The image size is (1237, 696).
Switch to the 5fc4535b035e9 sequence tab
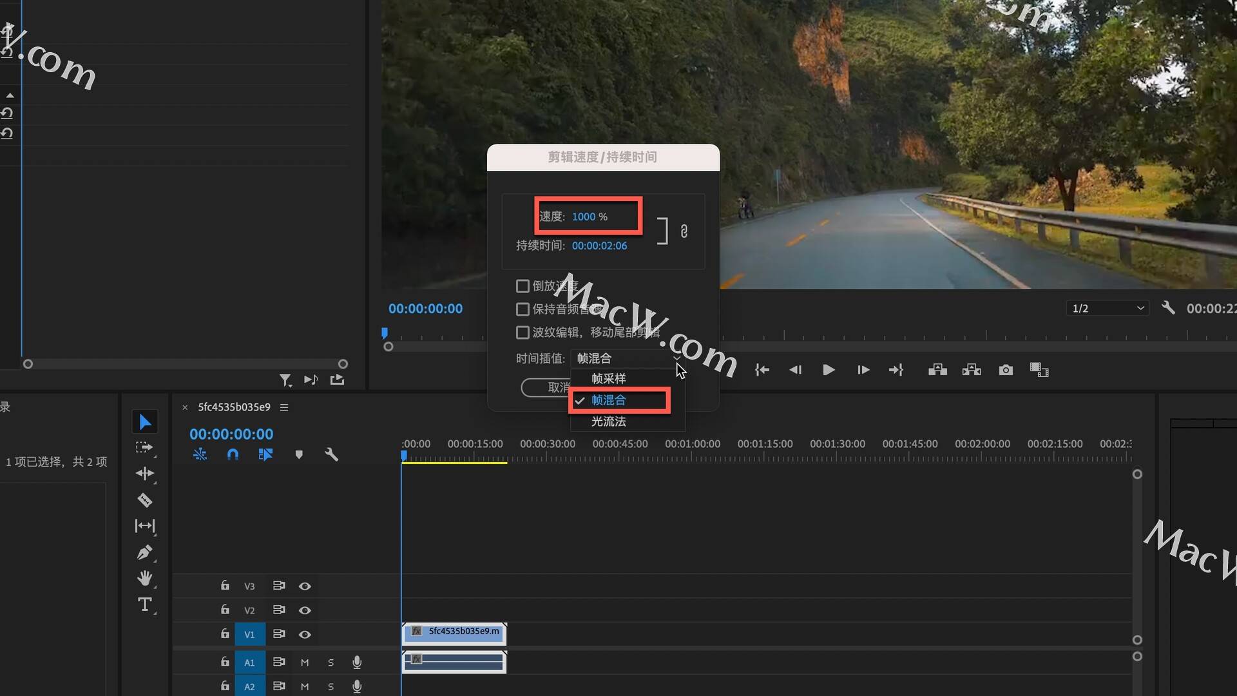(x=234, y=407)
